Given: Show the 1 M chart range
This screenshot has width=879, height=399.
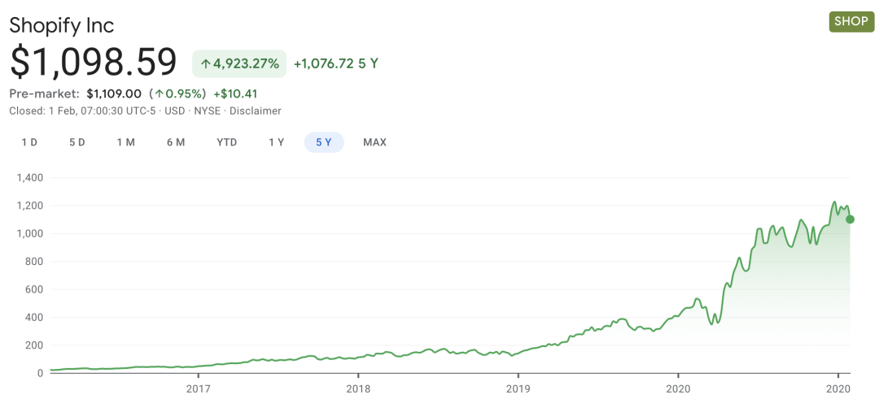Looking at the screenshot, I should pyautogui.click(x=125, y=142).
